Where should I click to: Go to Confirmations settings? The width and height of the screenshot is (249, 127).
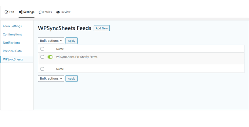12,34
